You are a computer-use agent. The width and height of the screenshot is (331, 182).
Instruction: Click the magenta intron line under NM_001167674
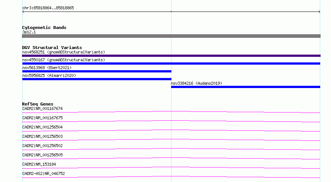pos(171,111)
